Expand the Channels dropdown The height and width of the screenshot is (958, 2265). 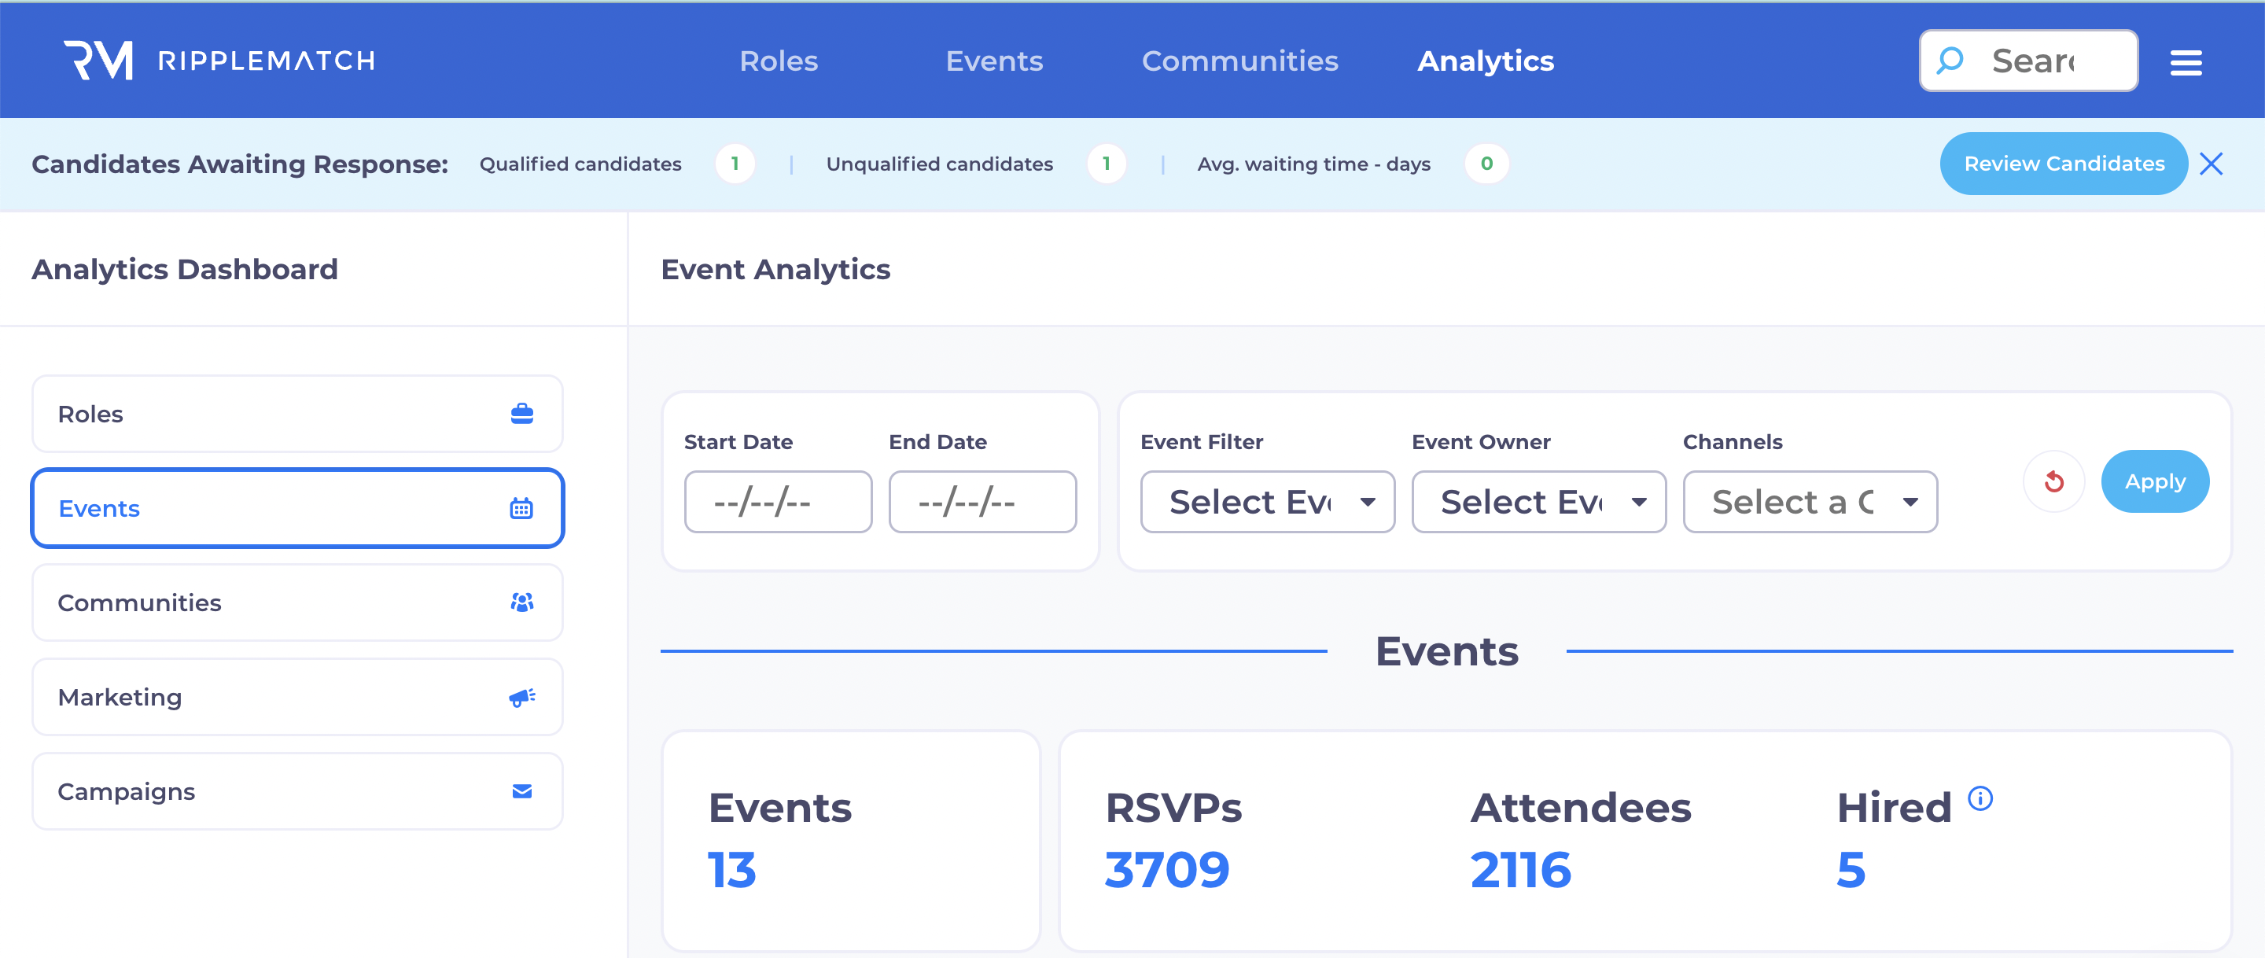1810,502
